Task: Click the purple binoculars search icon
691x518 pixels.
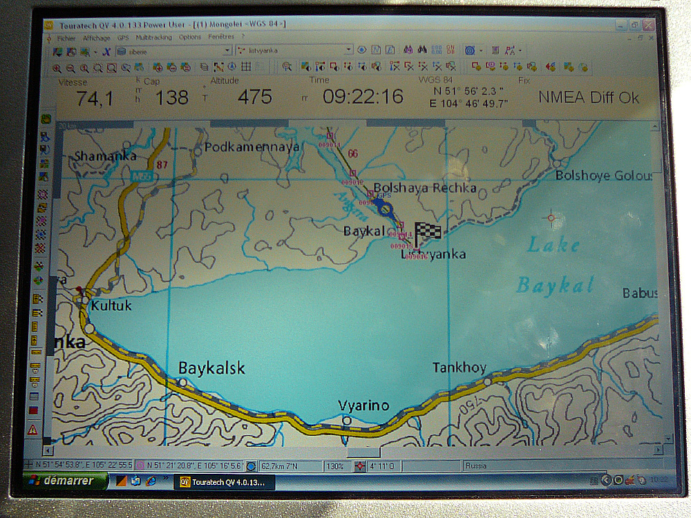Action: coord(408,50)
